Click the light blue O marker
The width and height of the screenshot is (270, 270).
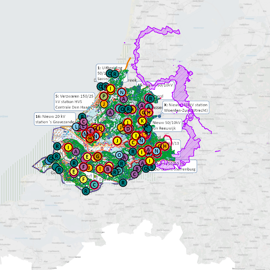119,155
